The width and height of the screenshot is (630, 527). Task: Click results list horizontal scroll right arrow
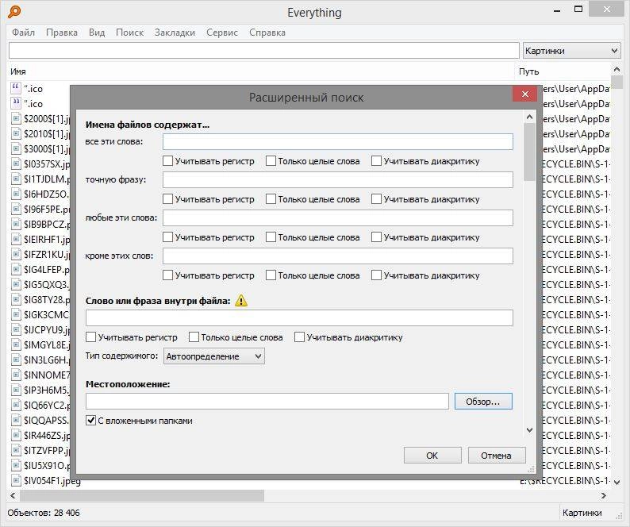point(603,495)
